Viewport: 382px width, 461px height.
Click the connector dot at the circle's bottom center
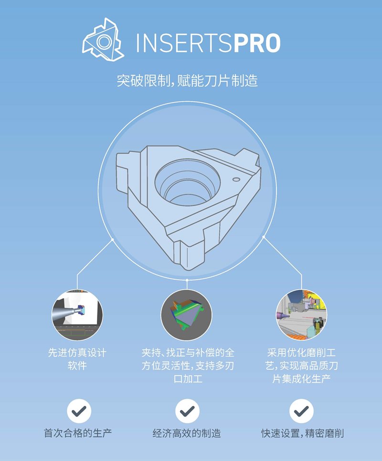tap(187, 280)
